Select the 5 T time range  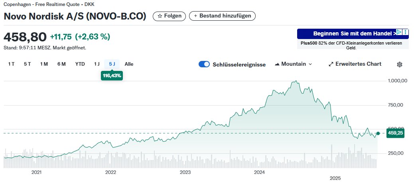click(x=28, y=64)
